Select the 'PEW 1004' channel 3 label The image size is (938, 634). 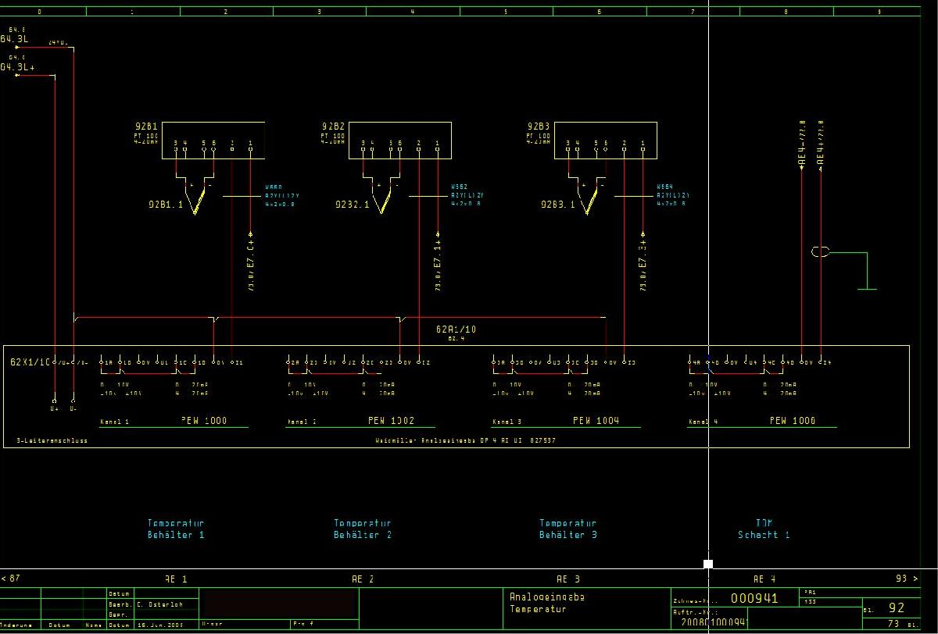coord(596,421)
